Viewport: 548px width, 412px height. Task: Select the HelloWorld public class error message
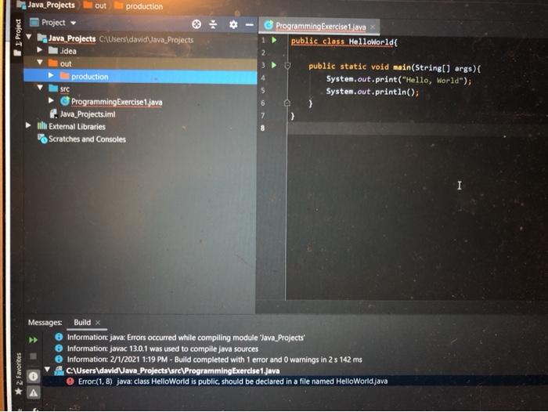point(233,381)
